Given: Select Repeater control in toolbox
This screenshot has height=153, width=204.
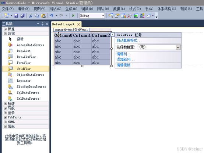Looking at the screenshot, I should [26, 81].
